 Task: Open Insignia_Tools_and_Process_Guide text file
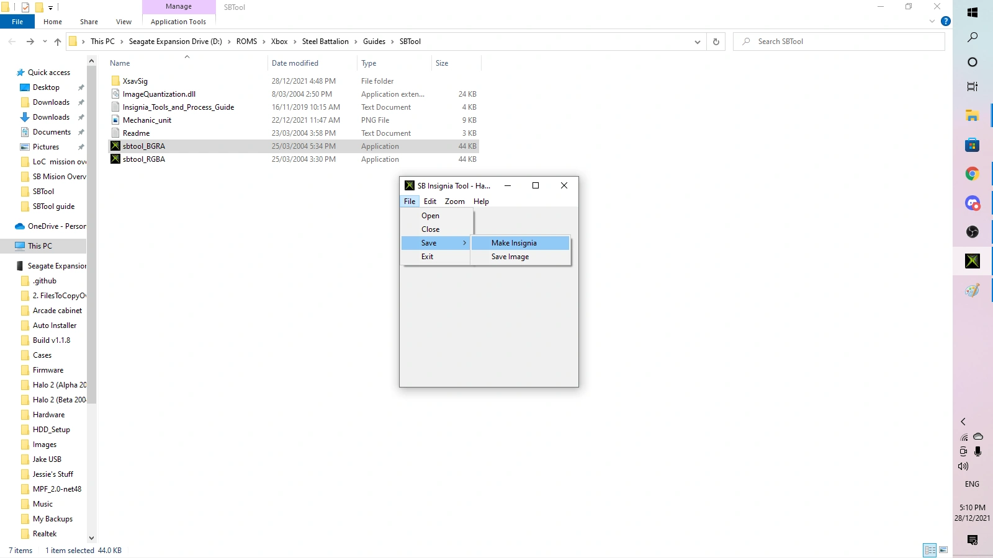pos(178,107)
